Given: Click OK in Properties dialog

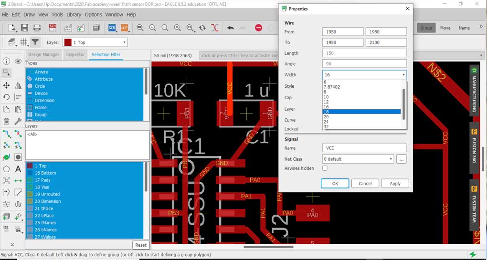Looking at the screenshot, I should [335, 183].
